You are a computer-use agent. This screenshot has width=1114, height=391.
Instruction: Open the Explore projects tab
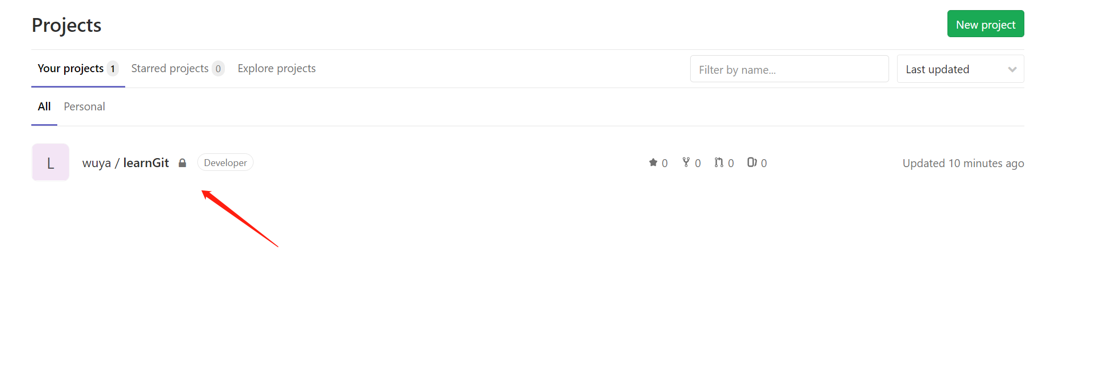(276, 68)
